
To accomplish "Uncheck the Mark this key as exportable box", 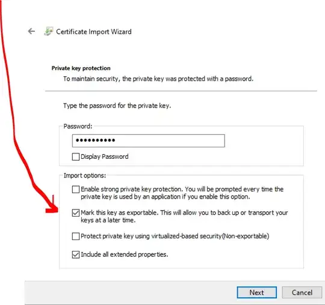I will pyautogui.click(x=76, y=213).
